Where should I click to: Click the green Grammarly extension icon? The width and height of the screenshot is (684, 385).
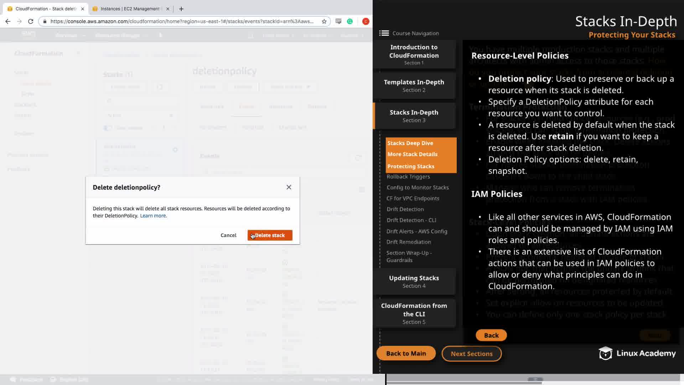350,21
